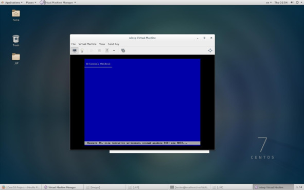Open the View menu

102,44
